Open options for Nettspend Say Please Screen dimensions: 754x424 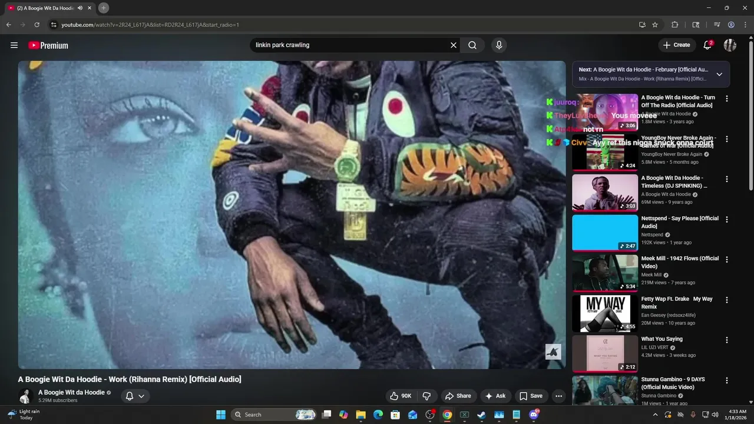pyautogui.click(x=726, y=220)
